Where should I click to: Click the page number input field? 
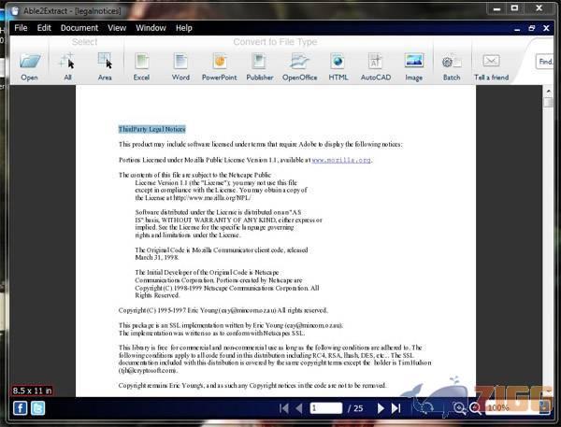pos(326,408)
